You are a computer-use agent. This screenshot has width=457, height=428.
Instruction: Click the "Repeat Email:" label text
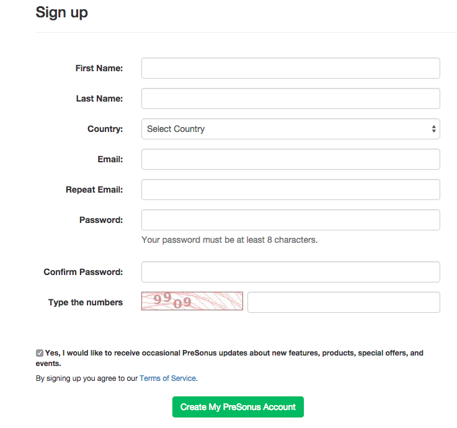[94, 190]
